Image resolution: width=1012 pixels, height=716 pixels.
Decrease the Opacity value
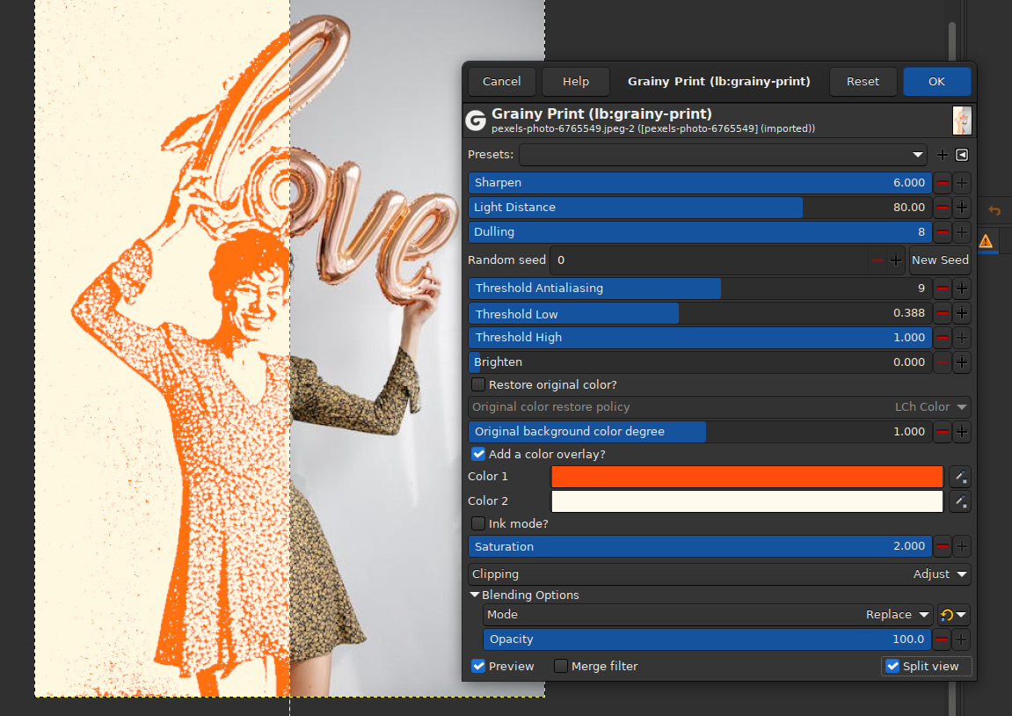click(x=943, y=639)
